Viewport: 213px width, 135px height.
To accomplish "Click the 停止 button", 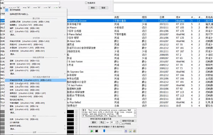I will tap(102, 122).
